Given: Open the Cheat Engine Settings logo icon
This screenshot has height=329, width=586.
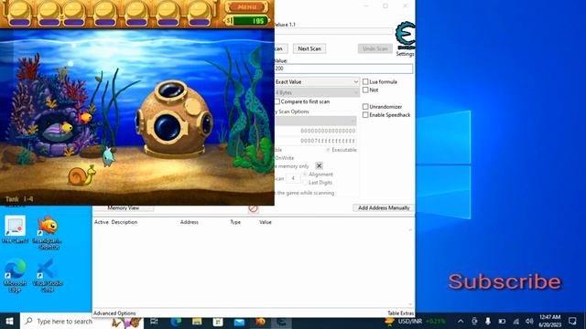Looking at the screenshot, I should click(x=406, y=36).
